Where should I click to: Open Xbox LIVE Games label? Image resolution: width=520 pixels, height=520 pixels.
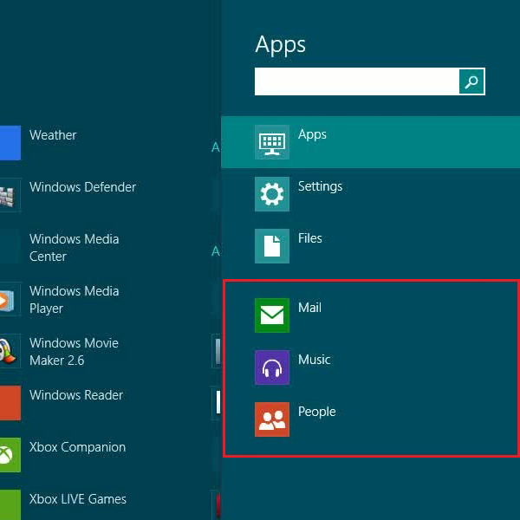78,499
